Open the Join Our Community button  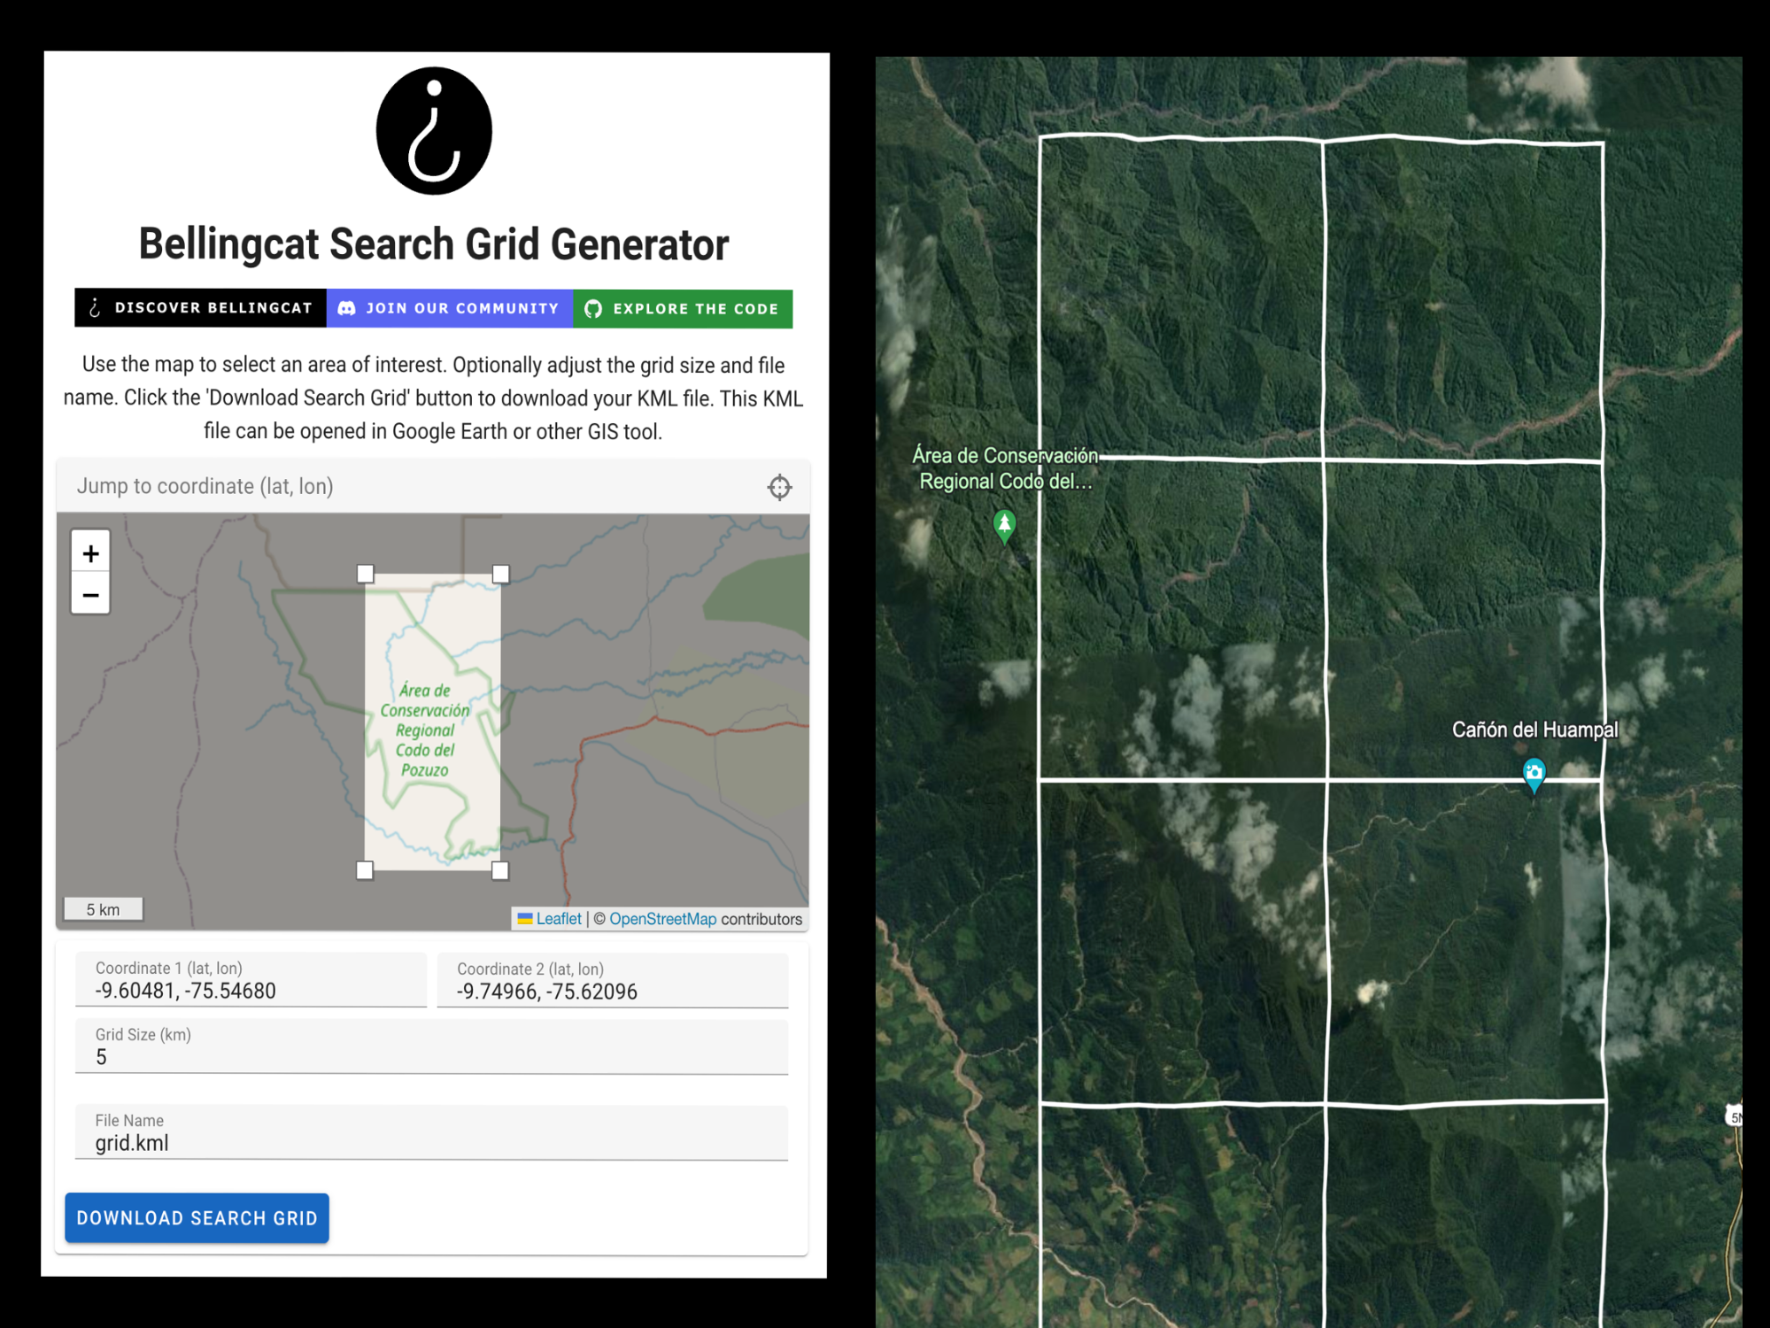pos(450,308)
